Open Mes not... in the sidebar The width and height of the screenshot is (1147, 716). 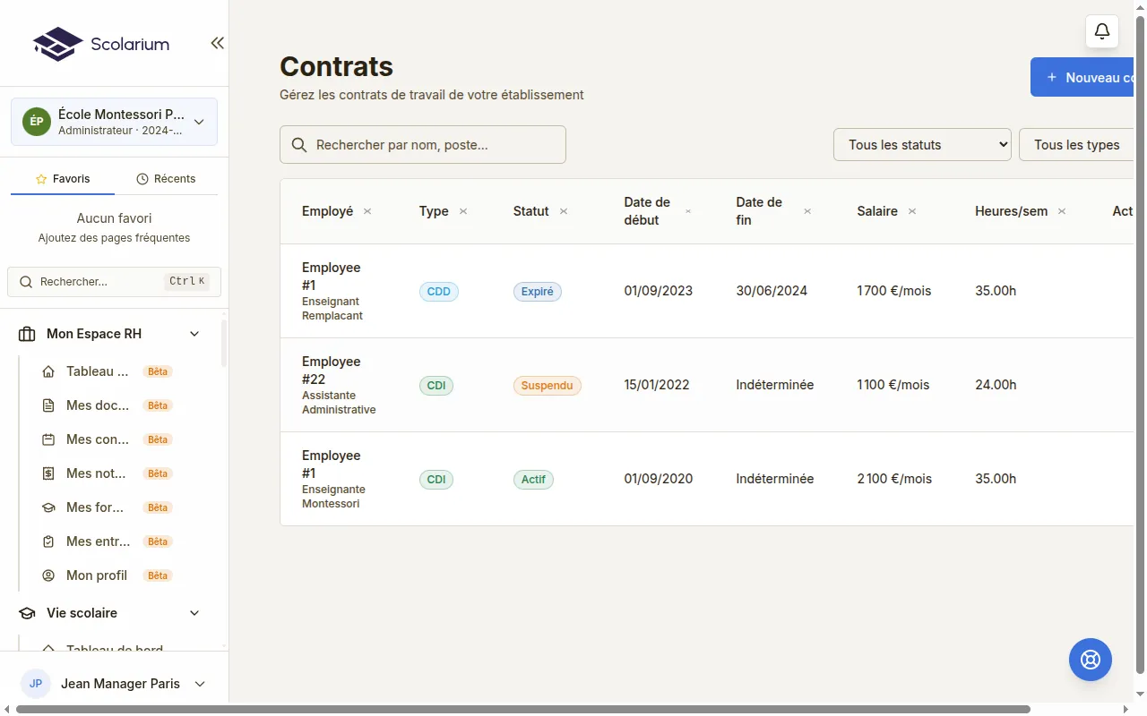tap(96, 473)
